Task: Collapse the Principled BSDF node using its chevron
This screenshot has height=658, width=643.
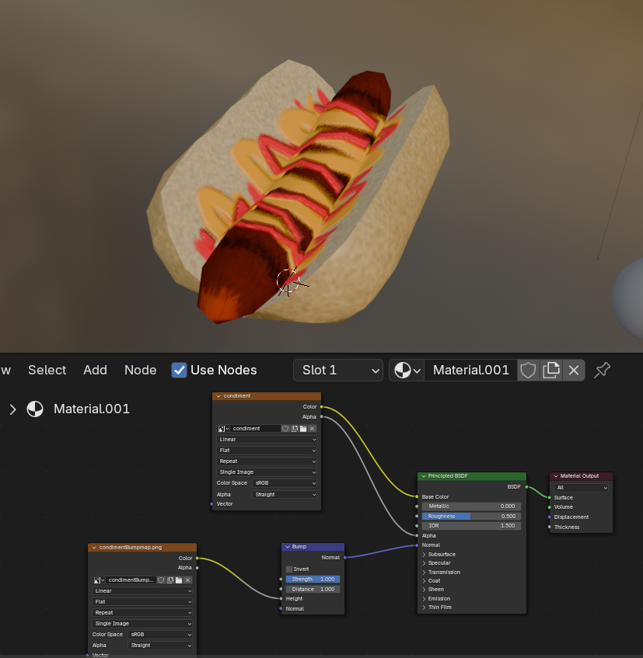Action: (423, 476)
